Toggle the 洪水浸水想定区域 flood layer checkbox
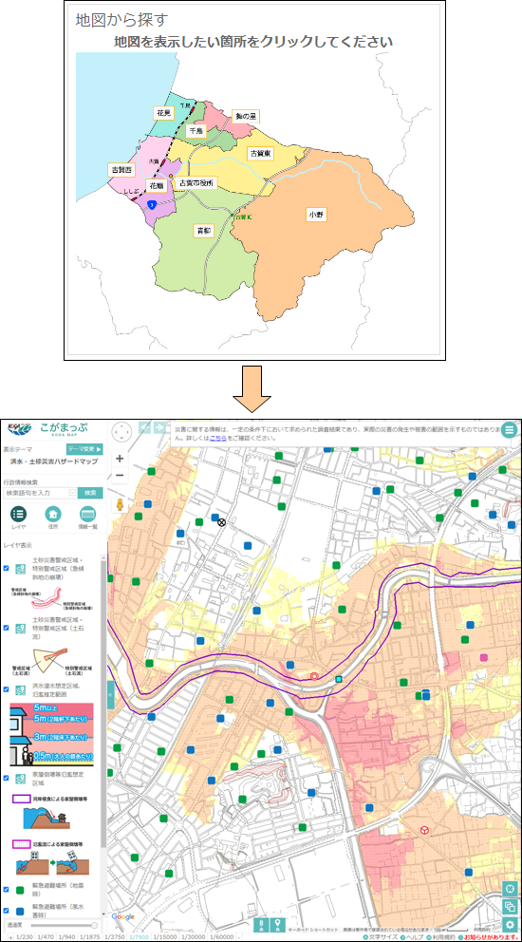 pyautogui.click(x=6, y=689)
